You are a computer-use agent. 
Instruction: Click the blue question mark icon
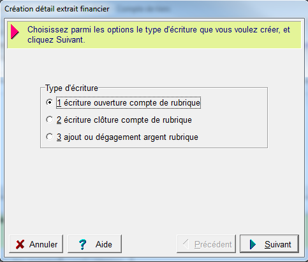click(x=82, y=244)
